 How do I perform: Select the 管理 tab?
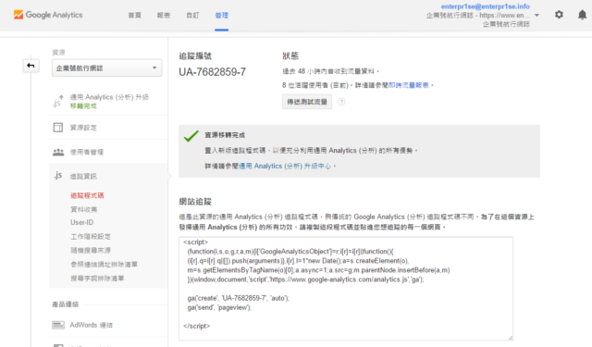point(222,16)
